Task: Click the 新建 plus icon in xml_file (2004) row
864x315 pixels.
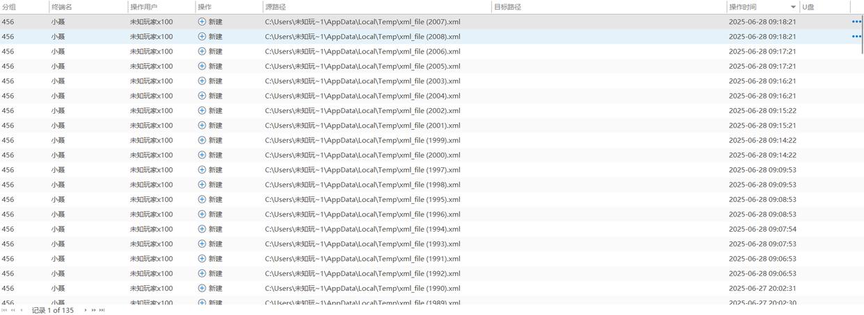Action: 202,96
